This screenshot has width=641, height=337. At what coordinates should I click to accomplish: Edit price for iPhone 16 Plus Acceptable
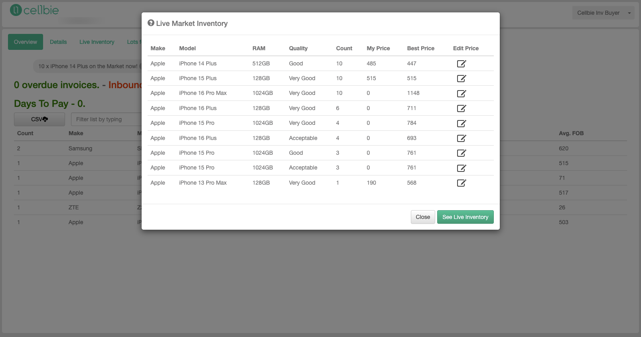(462, 138)
